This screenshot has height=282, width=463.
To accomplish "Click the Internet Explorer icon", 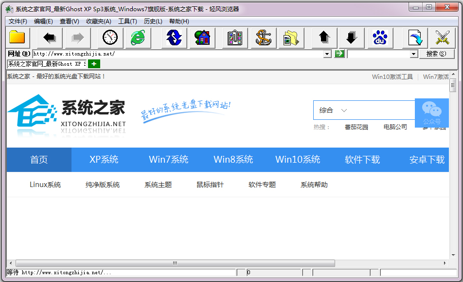I will (138, 38).
